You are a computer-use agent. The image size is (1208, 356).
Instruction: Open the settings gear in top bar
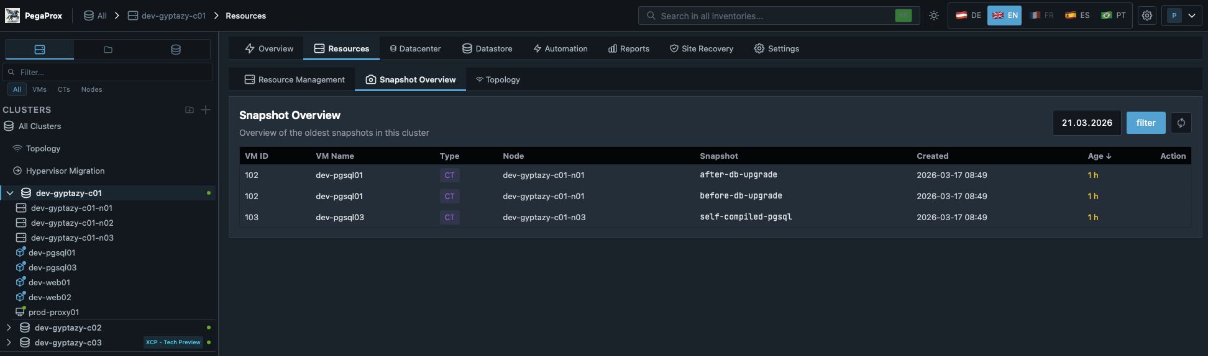pyautogui.click(x=1146, y=16)
